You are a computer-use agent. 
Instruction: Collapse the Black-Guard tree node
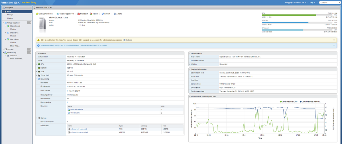5,26
